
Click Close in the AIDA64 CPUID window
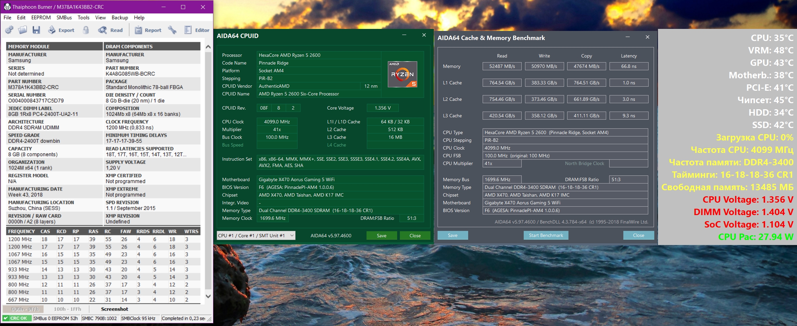tap(415, 236)
